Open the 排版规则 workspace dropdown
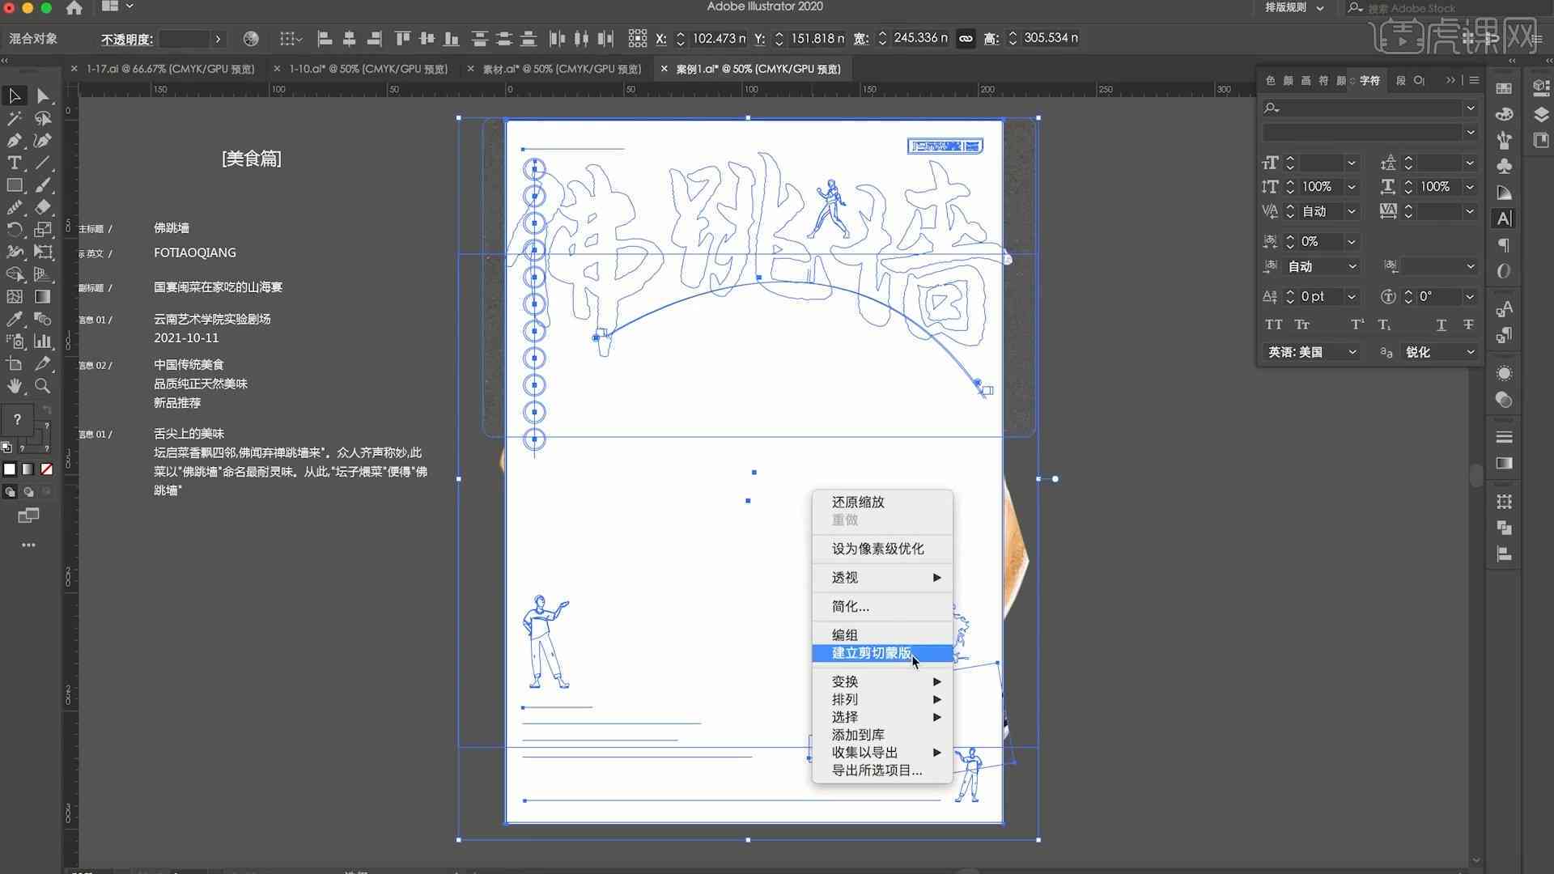This screenshot has width=1554, height=874. 1294,8
